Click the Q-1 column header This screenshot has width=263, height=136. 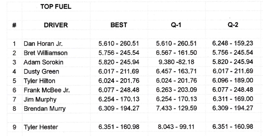tap(178, 25)
